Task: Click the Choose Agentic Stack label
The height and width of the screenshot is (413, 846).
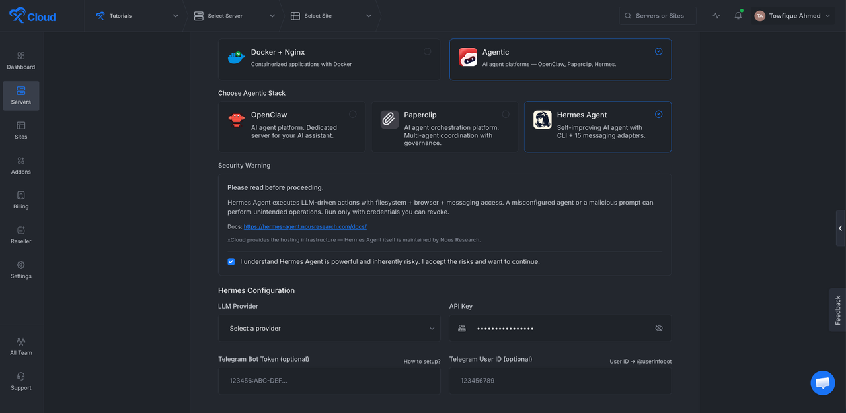Action: click(252, 93)
